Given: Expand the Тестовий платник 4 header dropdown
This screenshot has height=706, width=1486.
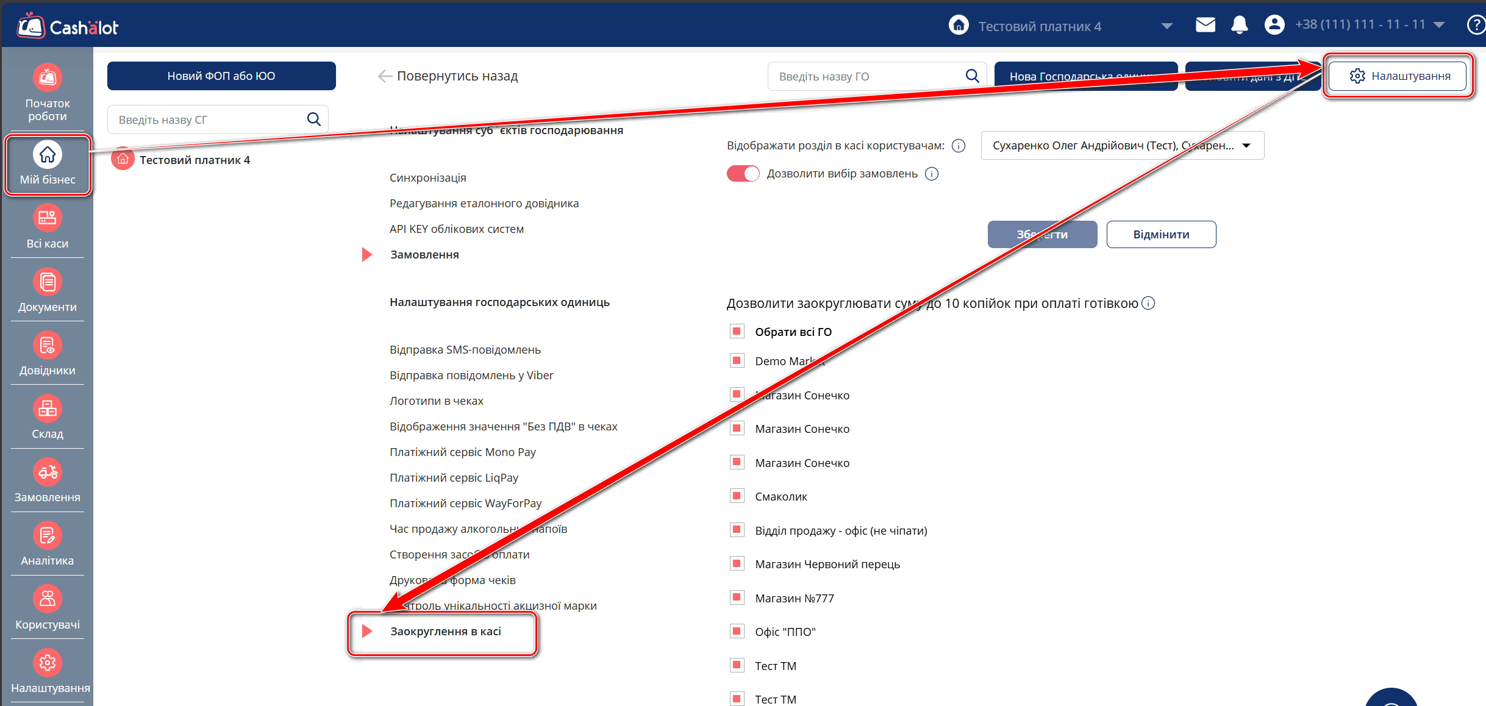Looking at the screenshot, I should click(x=1166, y=26).
